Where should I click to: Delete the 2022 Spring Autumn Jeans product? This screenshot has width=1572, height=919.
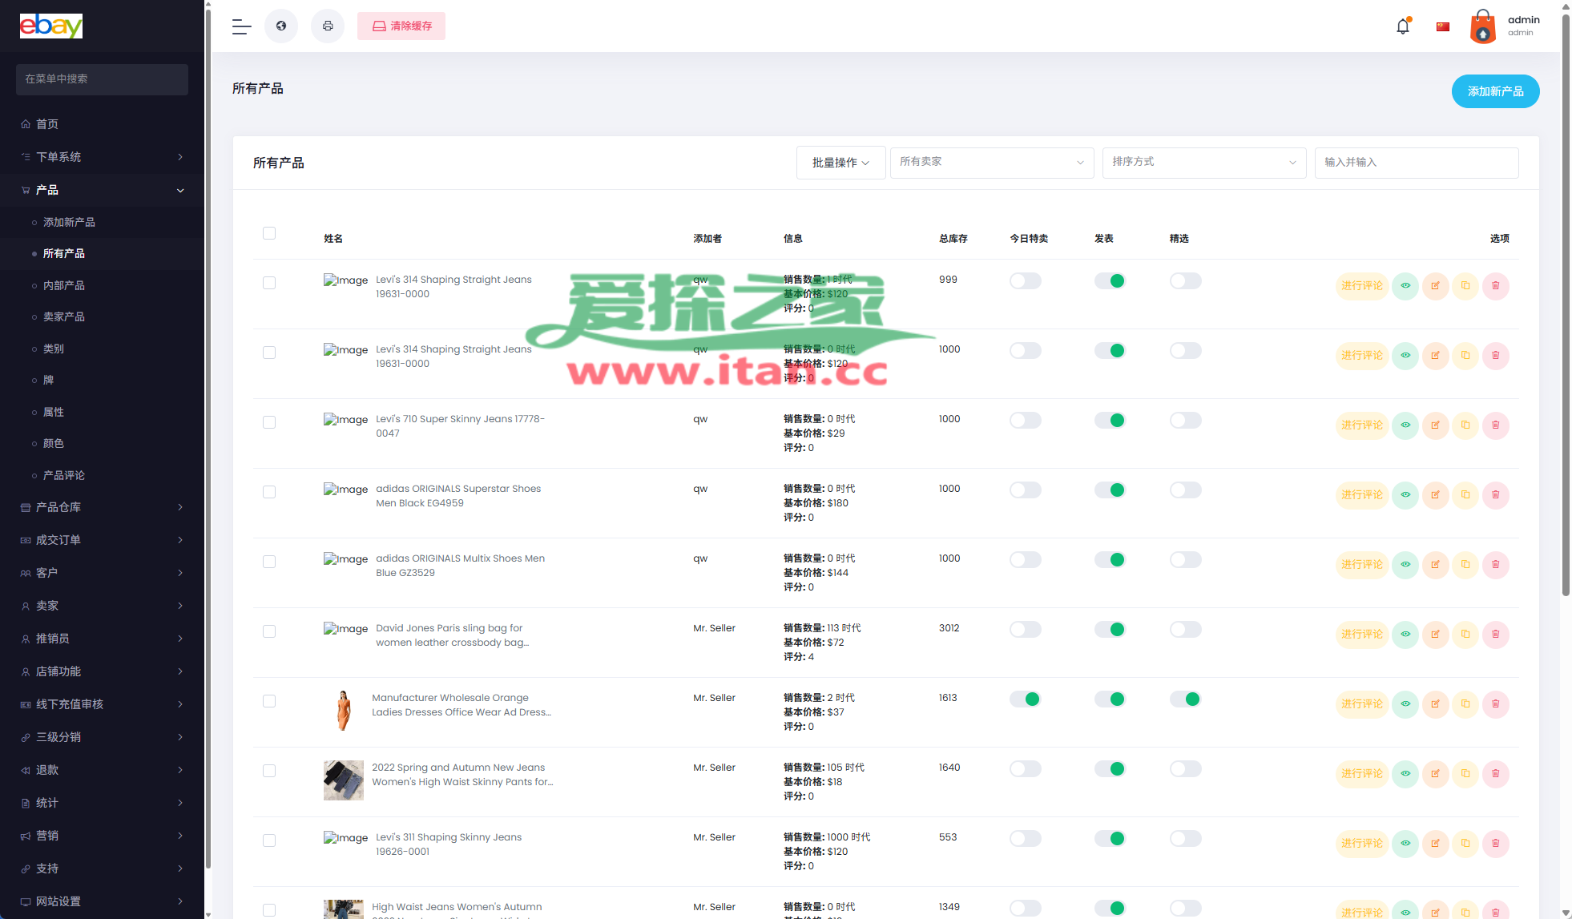coord(1495,774)
